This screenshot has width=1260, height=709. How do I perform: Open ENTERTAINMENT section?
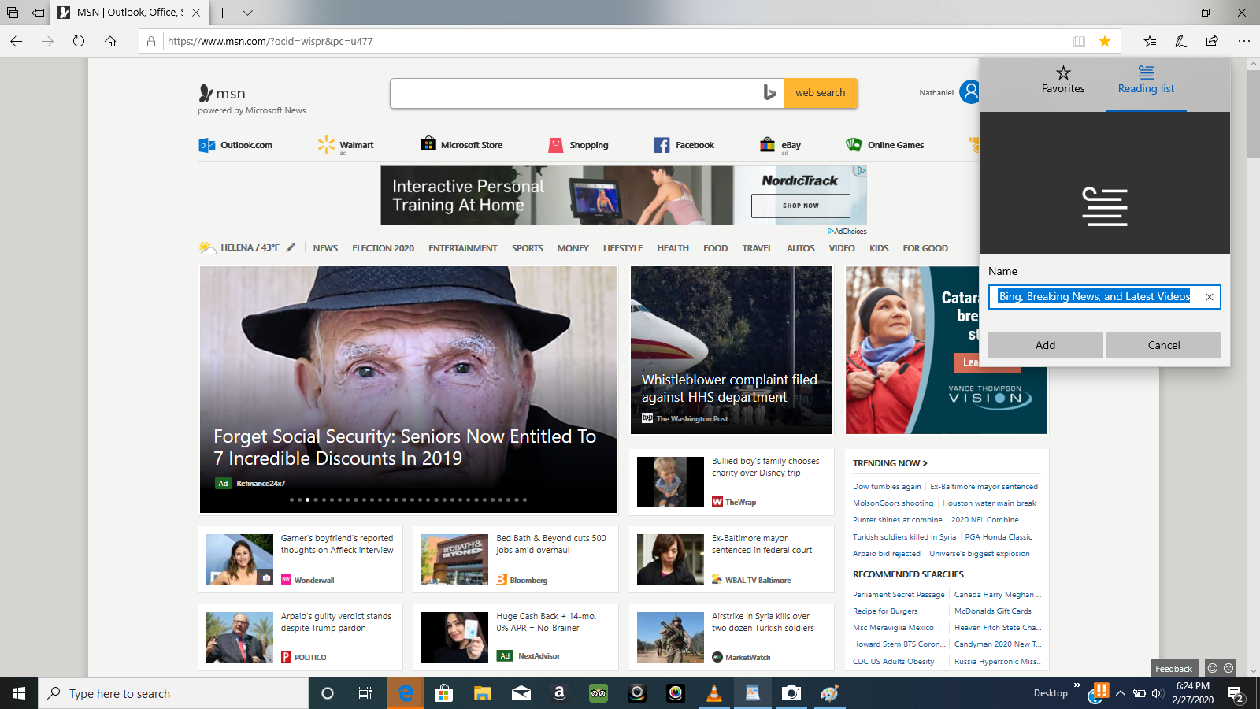463,248
